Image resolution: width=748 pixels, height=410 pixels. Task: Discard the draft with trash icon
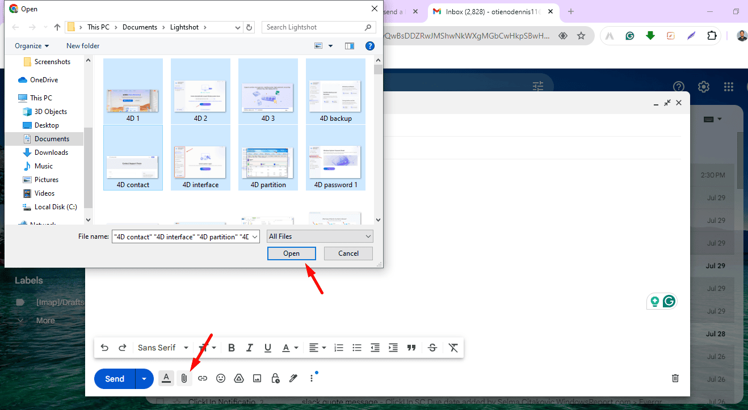tap(675, 378)
